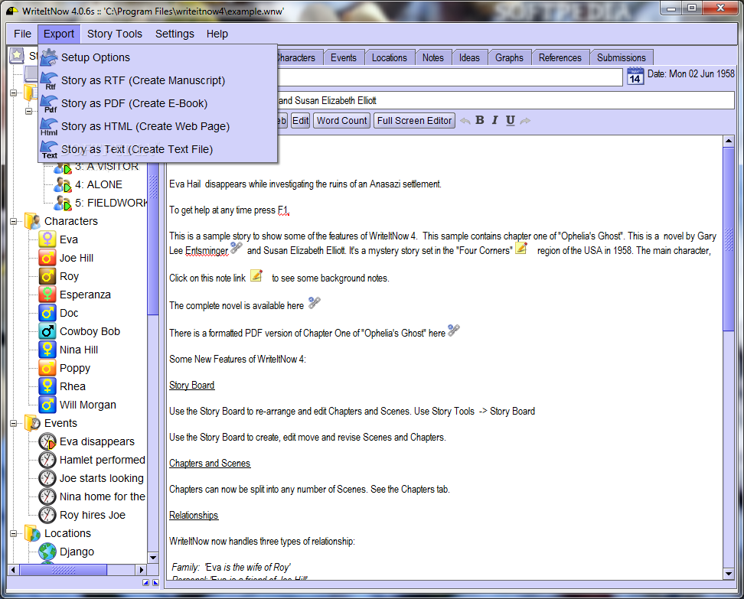744x599 pixels.
Task: Click the Story Board underlined heading
Action: (191, 385)
